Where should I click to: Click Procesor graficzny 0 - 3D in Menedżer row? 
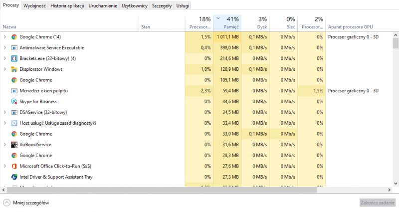353,91
